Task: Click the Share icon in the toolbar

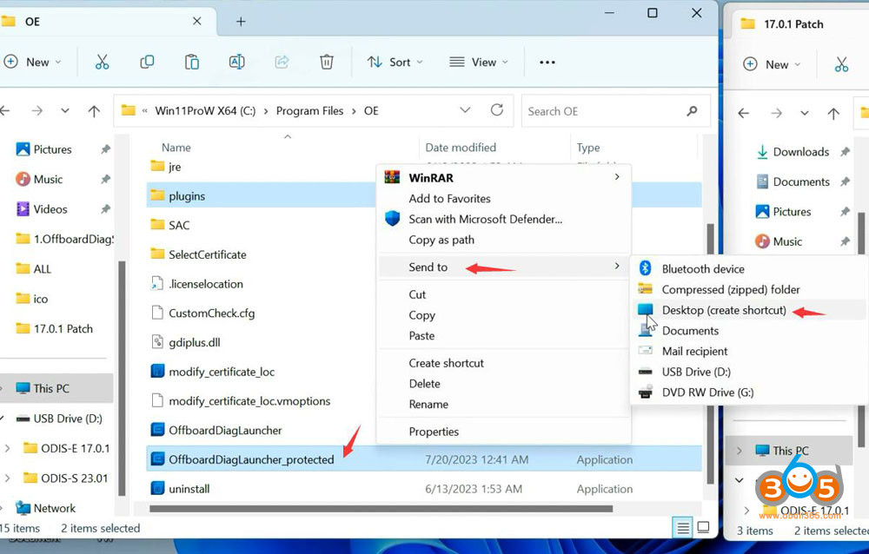Action: [x=281, y=62]
